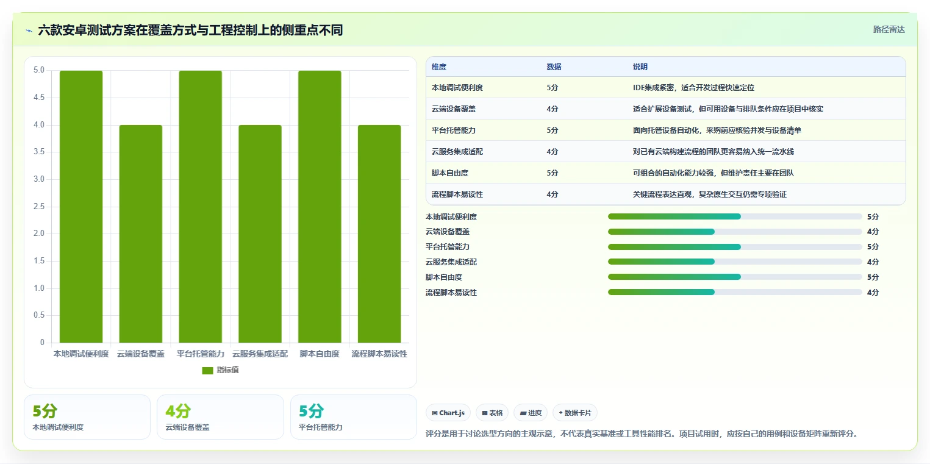The height and width of the screenshot is (464, 930).
Task: Select the 数据卡片 chip
Action: 575,413
